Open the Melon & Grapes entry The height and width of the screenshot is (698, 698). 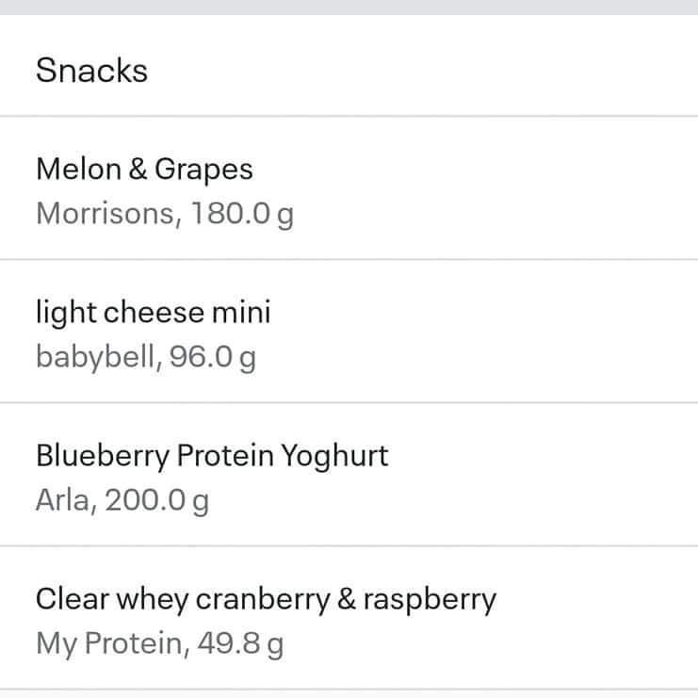coord(349,188)
